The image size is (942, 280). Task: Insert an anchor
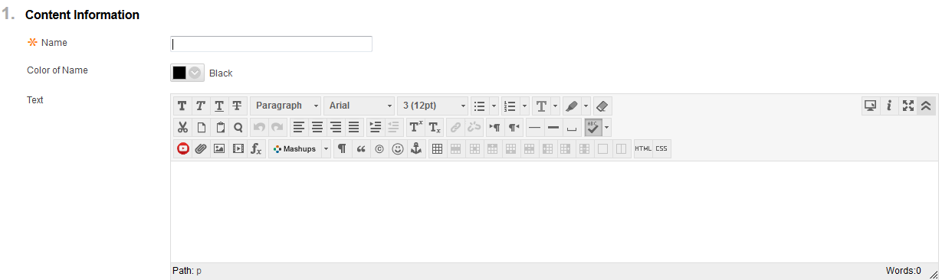415,149
